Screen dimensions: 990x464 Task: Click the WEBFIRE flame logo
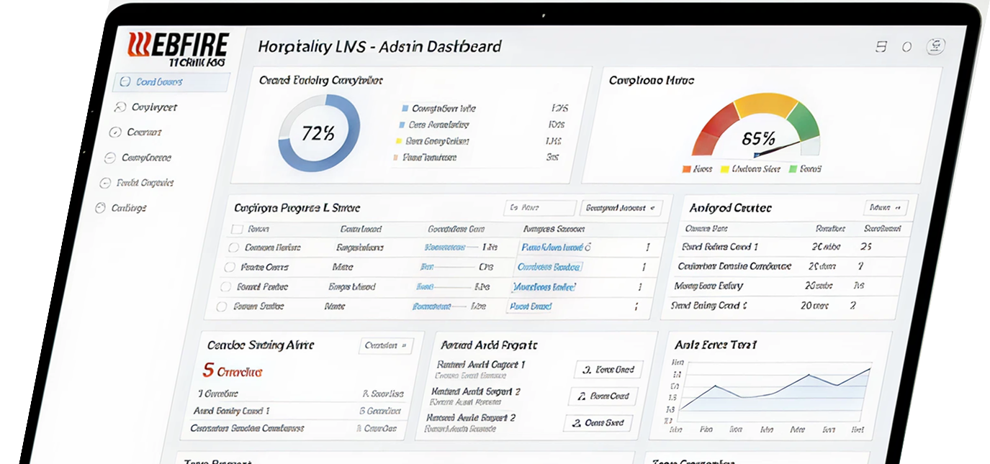[178, 47]
